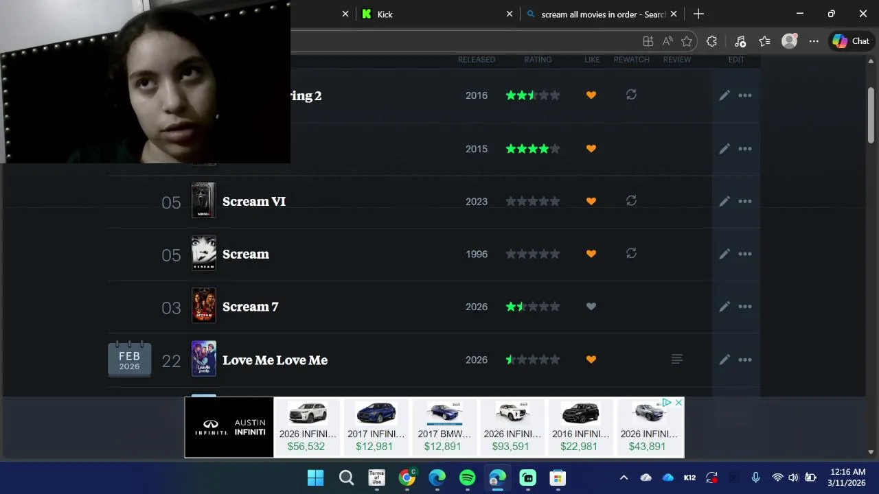Toggle rewatch icon for Scream VI
879x494 pixels.
(x=631, y=200)
